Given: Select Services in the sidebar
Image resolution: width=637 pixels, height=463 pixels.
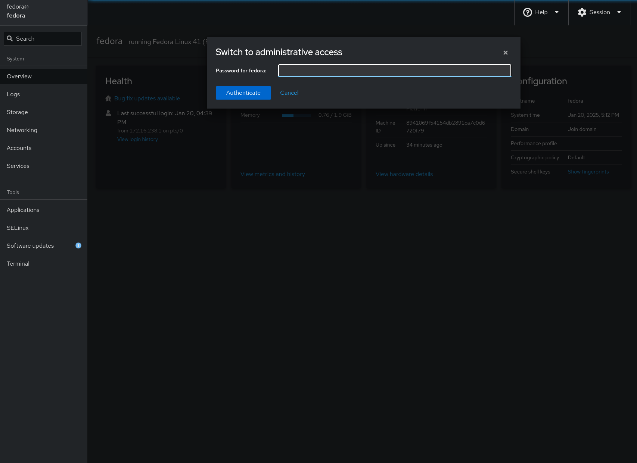Looking at the screenshot, I should (18, 166).
